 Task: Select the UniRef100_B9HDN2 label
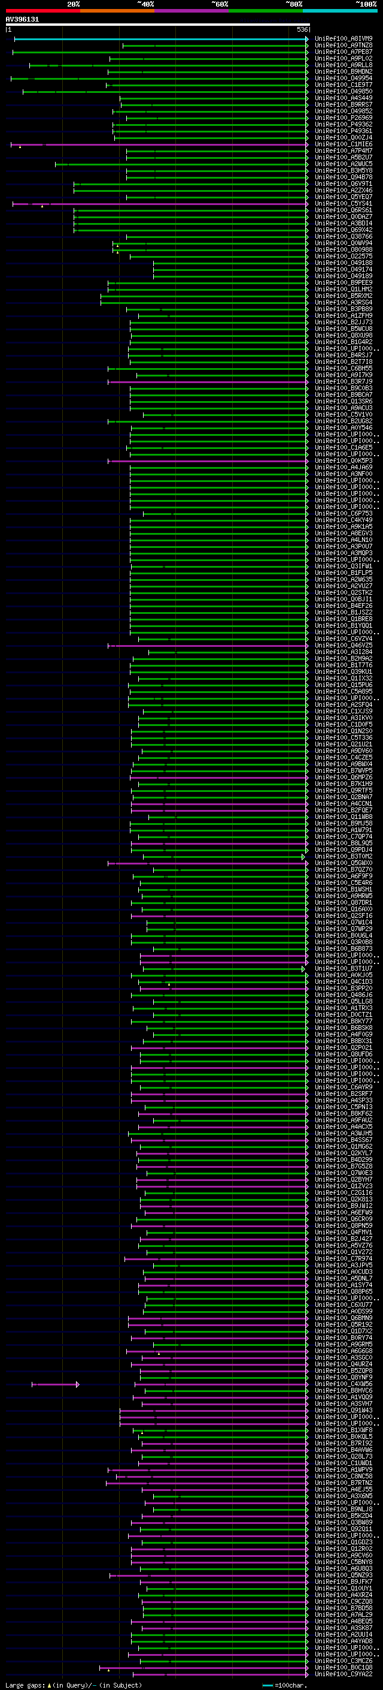click(x=343, y=71)
